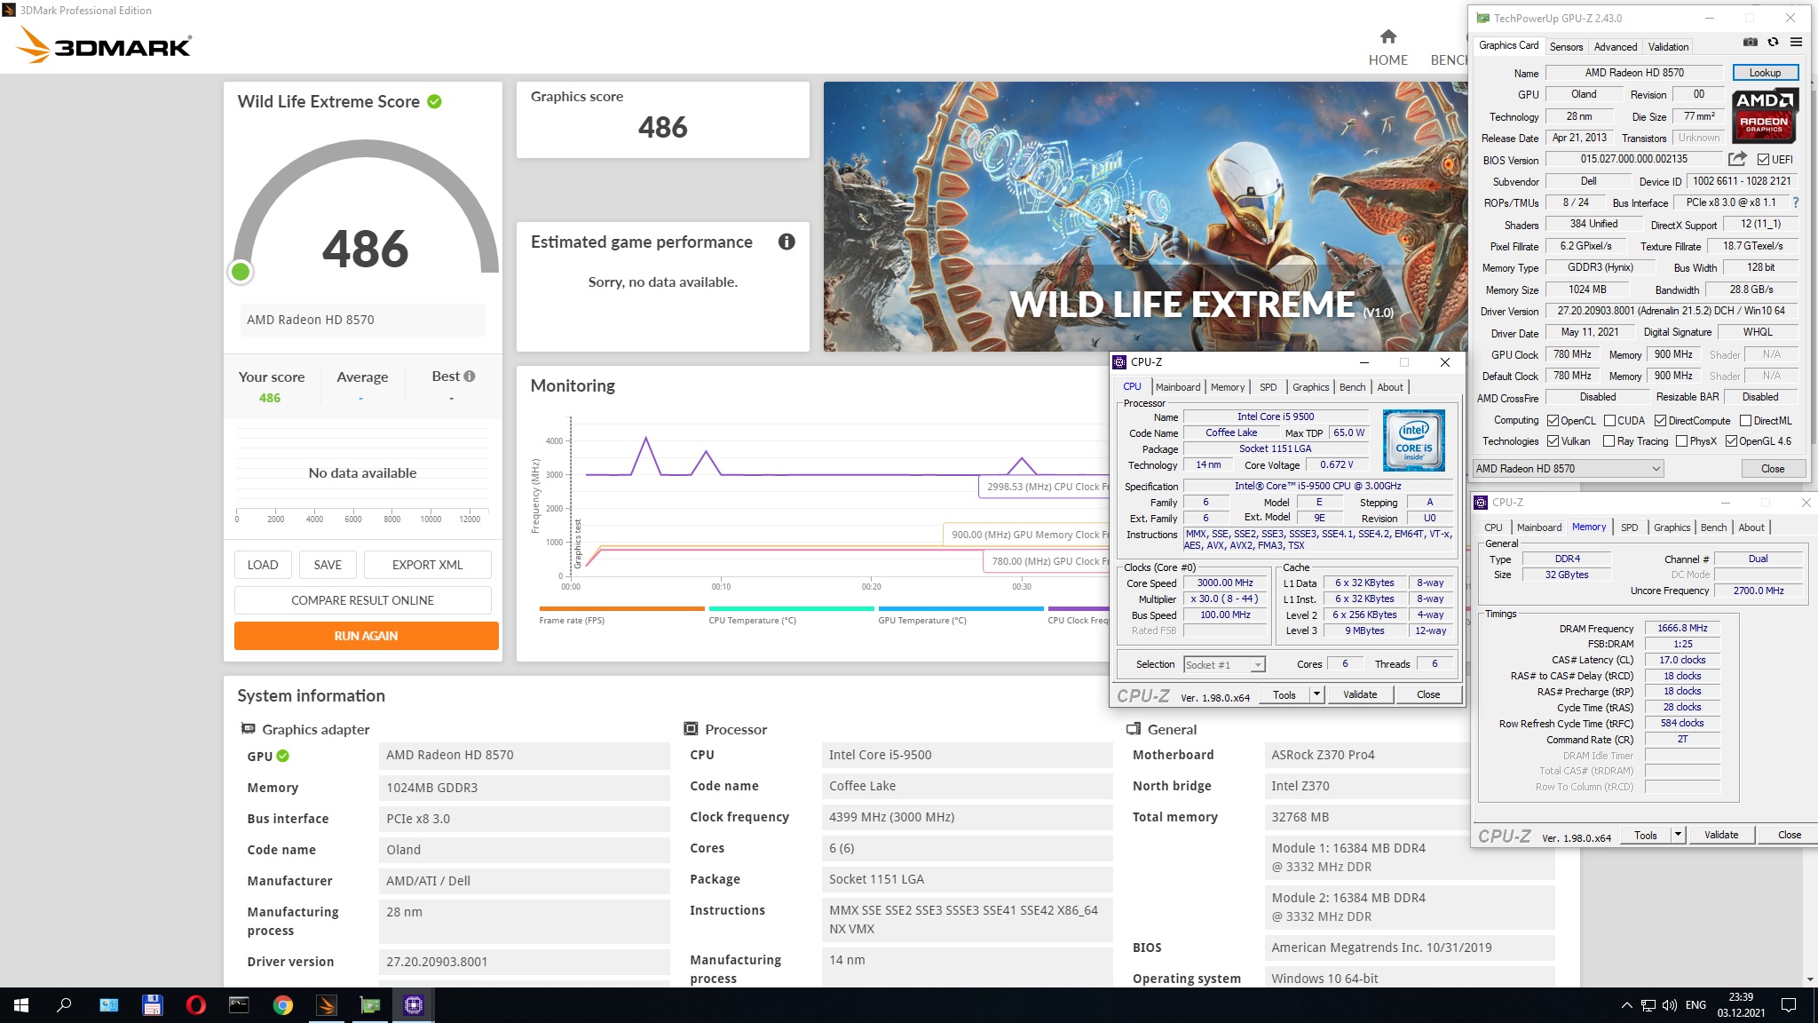The width and height of the screenshot is (1818, 1023).
Task: Click the LOAD result button
Action: pyautogui.click(x=263, y=565)
